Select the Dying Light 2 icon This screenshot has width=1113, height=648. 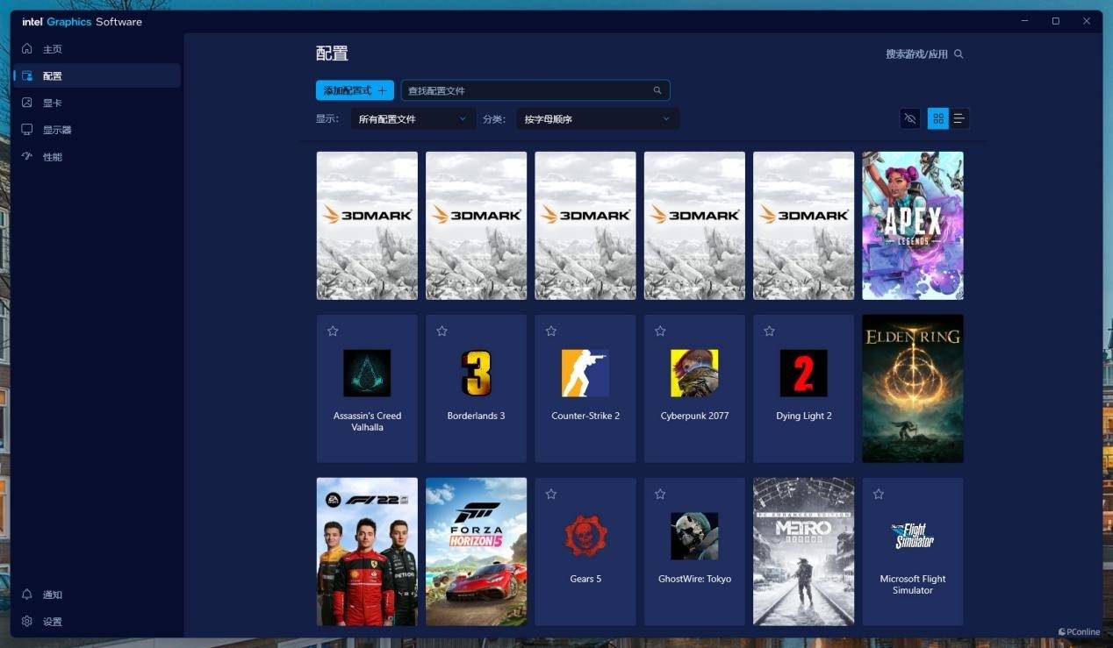pos(803,373)
